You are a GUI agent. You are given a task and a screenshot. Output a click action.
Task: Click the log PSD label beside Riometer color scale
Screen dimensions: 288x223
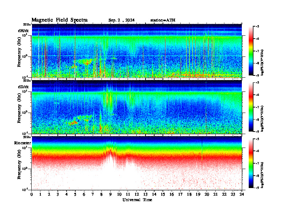[x=263, y=175]
